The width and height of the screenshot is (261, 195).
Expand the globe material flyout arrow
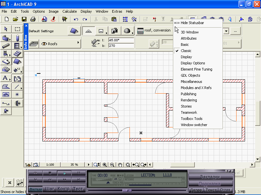[132, 33]
